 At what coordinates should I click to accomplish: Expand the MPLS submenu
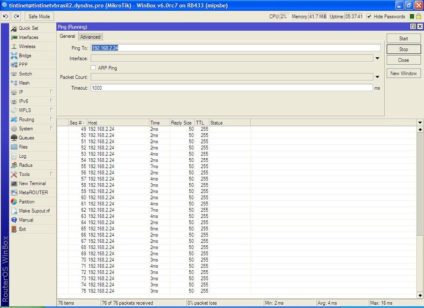pos(51,110)
